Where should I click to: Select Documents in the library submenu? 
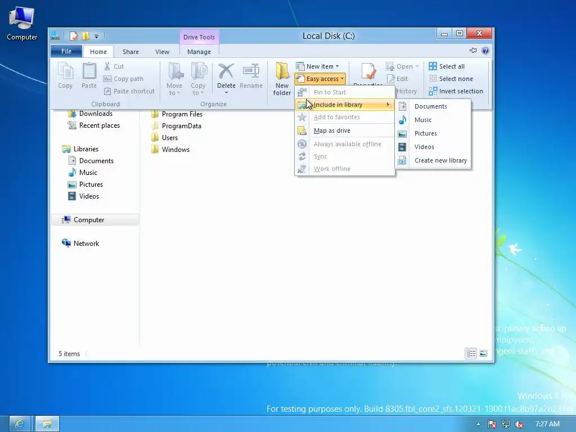click(433, 106)
